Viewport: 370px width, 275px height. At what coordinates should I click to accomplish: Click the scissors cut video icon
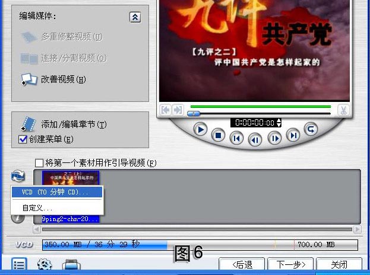click(343, 110)
